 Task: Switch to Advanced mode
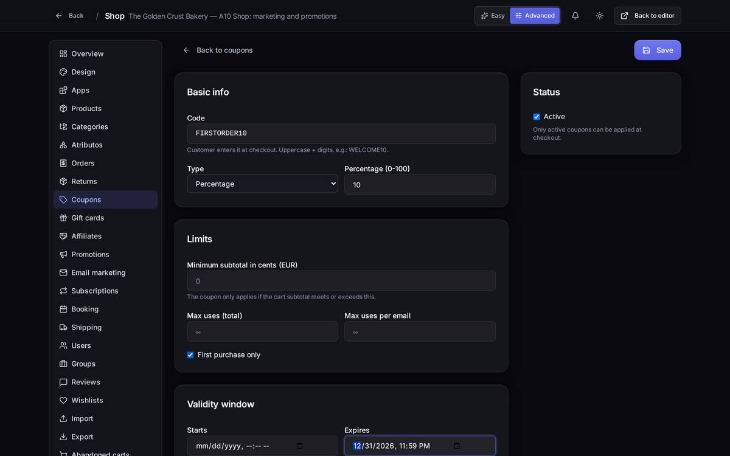(535, 16)
